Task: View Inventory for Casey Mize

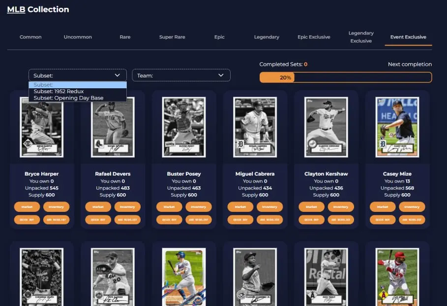Action: pyautogui.click(x=412, y=207)
